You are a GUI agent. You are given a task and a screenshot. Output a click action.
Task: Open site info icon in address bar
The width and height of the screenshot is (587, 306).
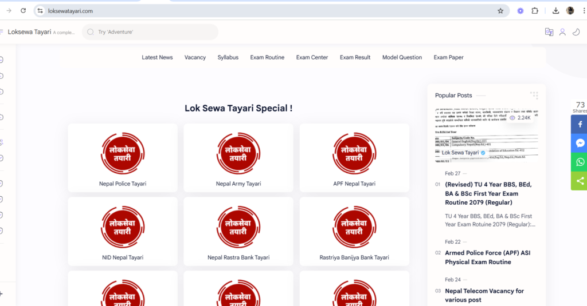pos(40,11)
